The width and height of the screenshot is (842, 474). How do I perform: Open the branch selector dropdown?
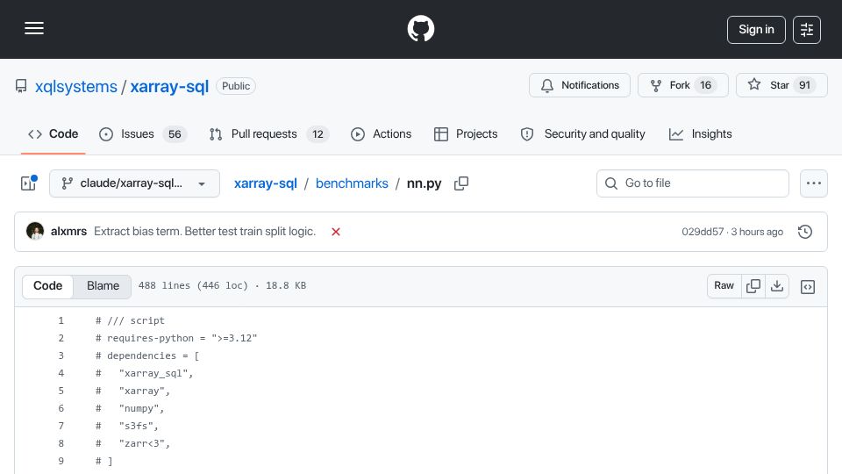pyautogui.click(x=134, y=183)
